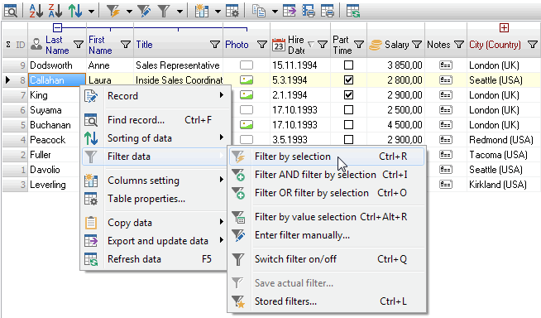Open dropdown beside columns setting icon
541x318 pixels.
pos(218,11)
